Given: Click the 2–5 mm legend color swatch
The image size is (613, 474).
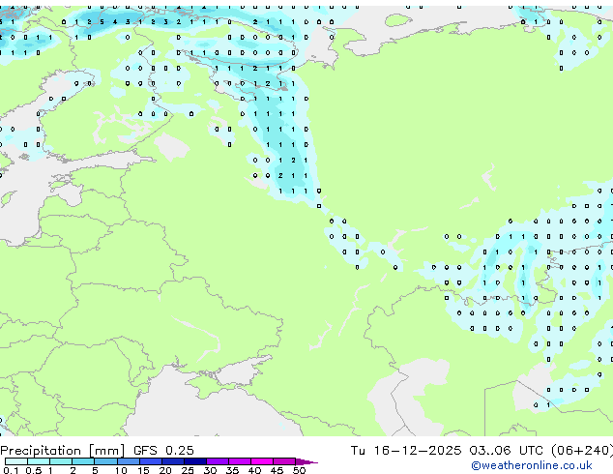Looking at the screenshot, I should pos(83,461).
